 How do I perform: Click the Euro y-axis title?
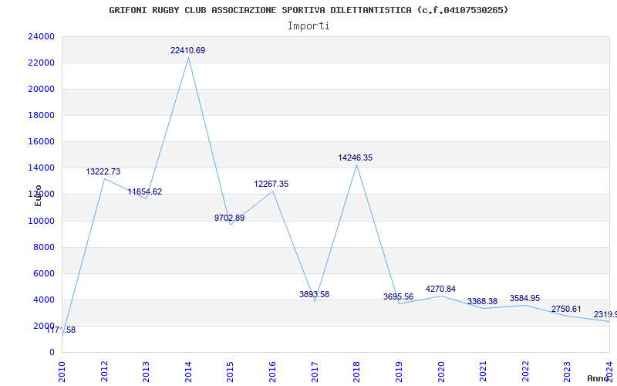pos(38,195)
